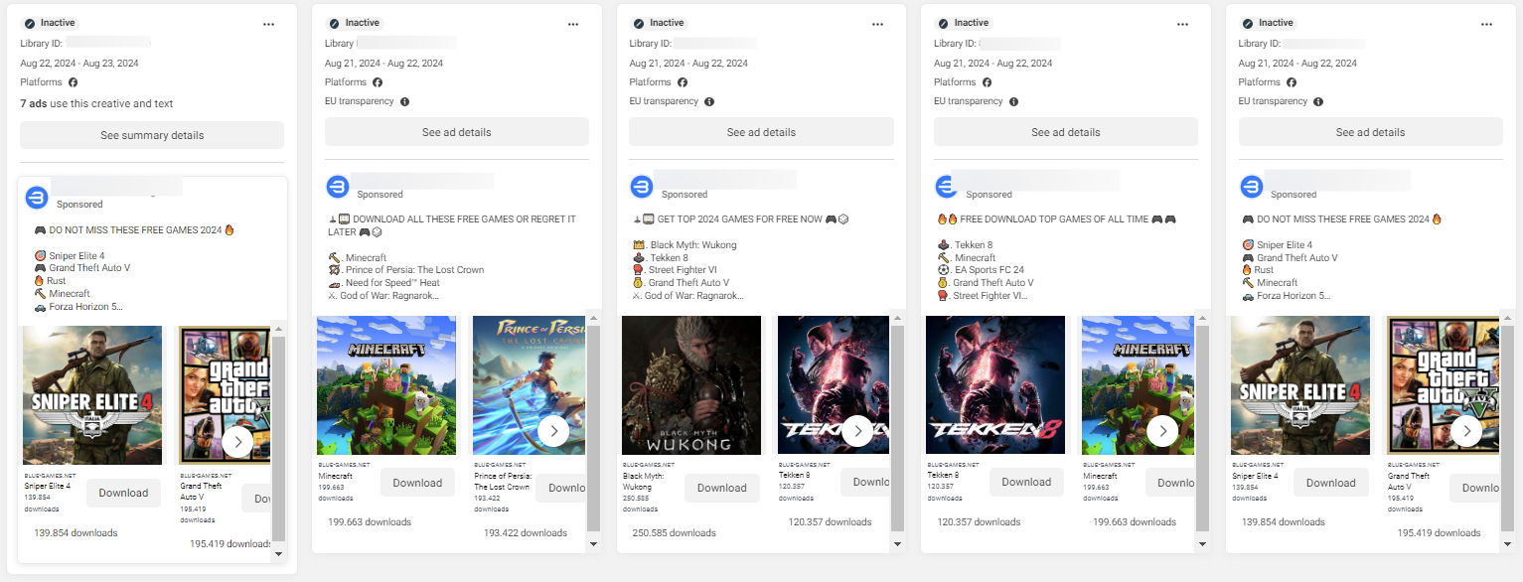Click Facebook platform icon on Aug 21 'DO NOT MISS' ad
The width and height of the screenshot is (1523, 582).
1292,82
